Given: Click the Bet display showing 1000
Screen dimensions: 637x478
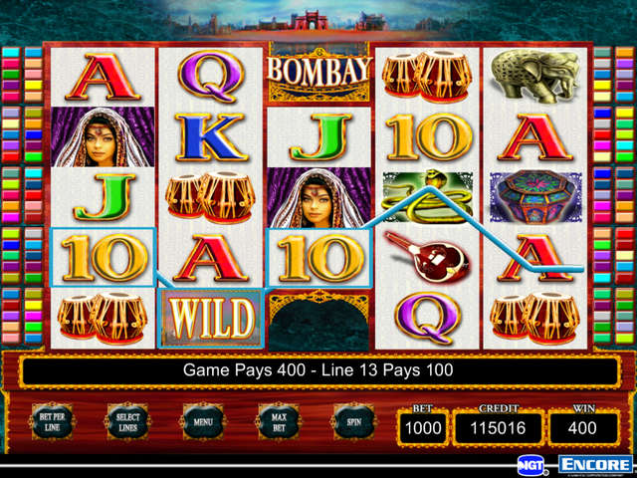Looking at the screenshot, I should 423,428.
